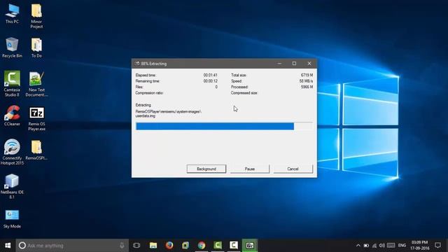Click the 7-Zip taskbar icon
This screenshot has width=448, height=252.
coord(250,246)
